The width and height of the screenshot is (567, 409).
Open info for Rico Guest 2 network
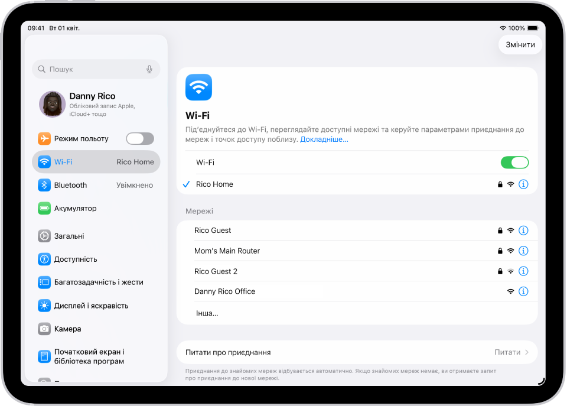pyautogui.click(x=523, y=271)
